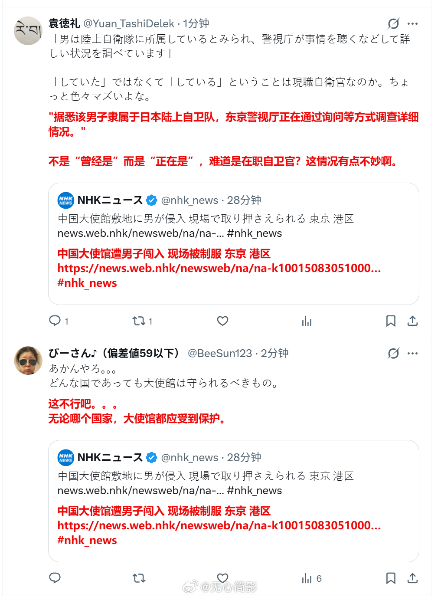Open BeeSun123's sunglasses avatar photo
Screen dimensions: 441x597
[x=28, y=361]
